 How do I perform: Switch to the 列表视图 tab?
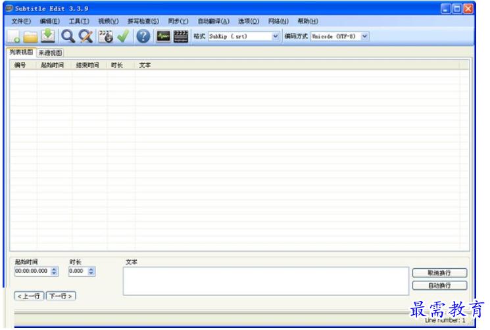(21, 52)
